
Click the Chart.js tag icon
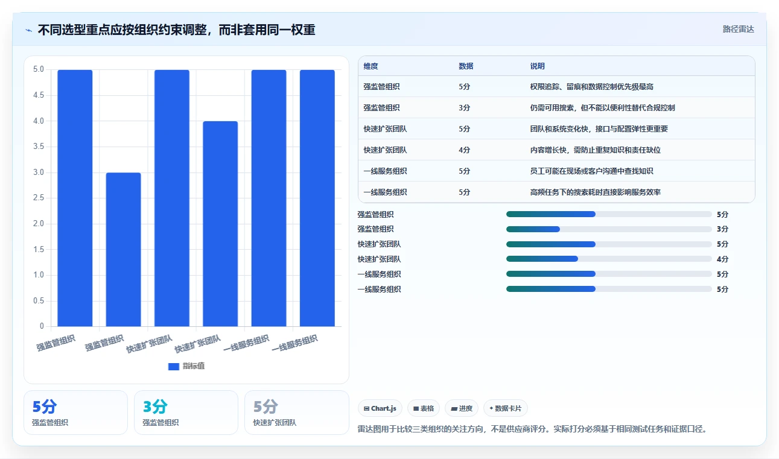pyautogui.click(x=366, y=409)
